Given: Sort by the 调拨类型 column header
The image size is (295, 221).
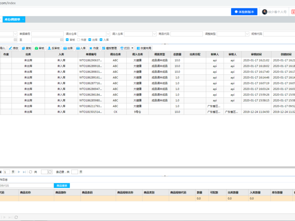Looking at the screenshot, I should point(159,54).
